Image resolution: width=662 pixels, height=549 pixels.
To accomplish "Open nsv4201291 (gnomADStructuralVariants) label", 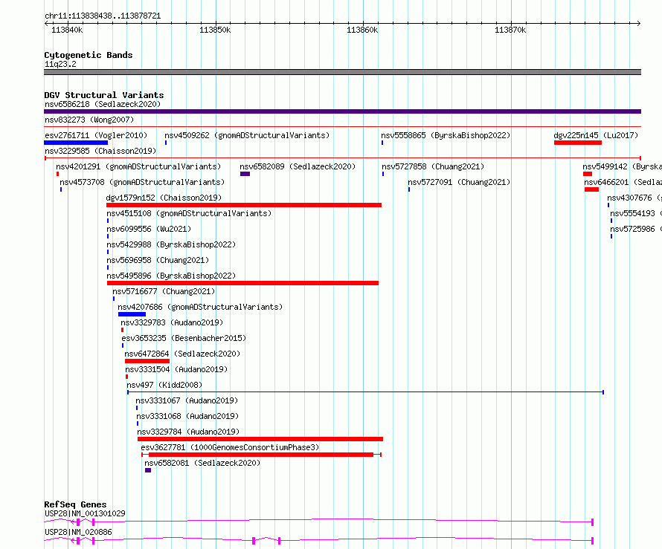I will point(138,166).
